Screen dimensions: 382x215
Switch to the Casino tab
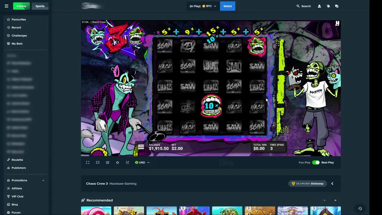(x=21, y=6)
